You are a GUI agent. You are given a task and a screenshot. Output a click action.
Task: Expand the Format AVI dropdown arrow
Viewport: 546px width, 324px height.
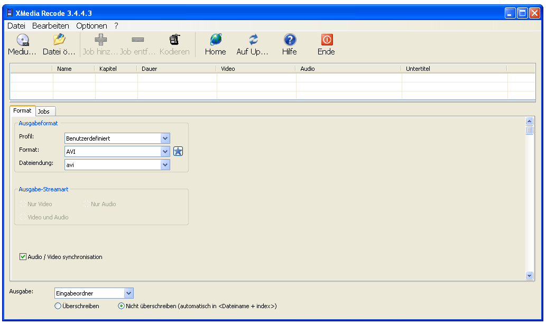click(165, 152)
